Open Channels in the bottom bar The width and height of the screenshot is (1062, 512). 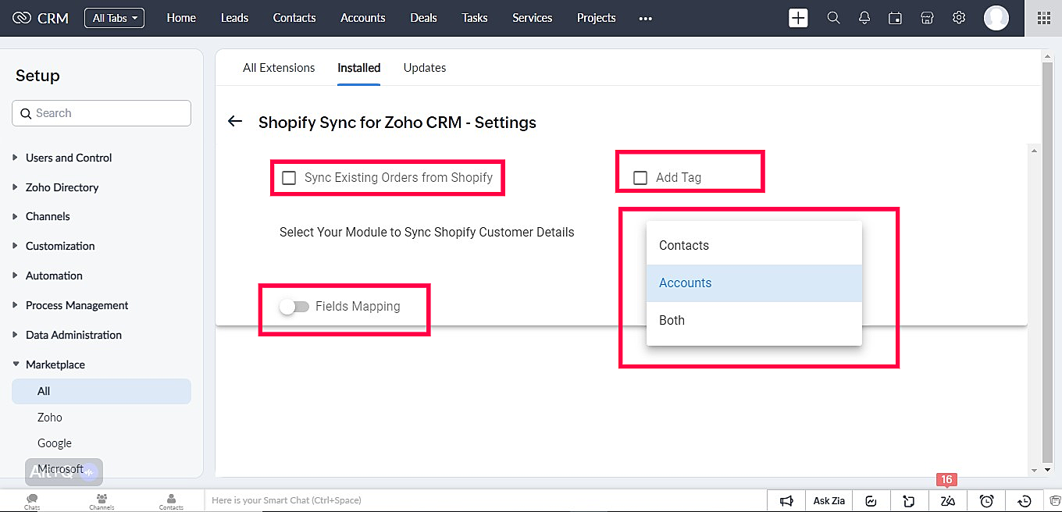[102, 501]
